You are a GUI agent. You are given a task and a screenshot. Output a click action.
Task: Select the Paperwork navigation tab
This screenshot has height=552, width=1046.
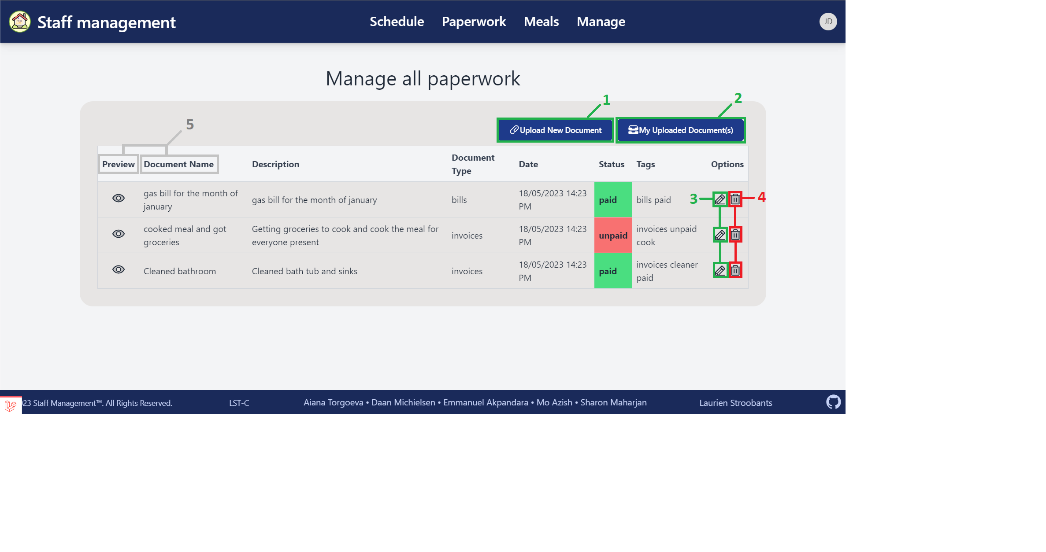[x=474, y=21]
